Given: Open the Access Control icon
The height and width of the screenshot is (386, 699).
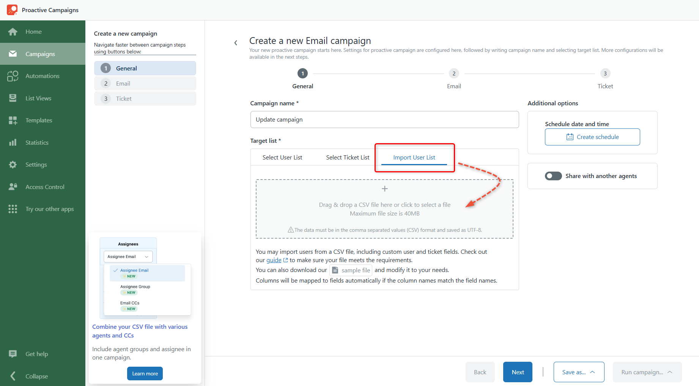Looking at the screenshot, I should point(13,187).
